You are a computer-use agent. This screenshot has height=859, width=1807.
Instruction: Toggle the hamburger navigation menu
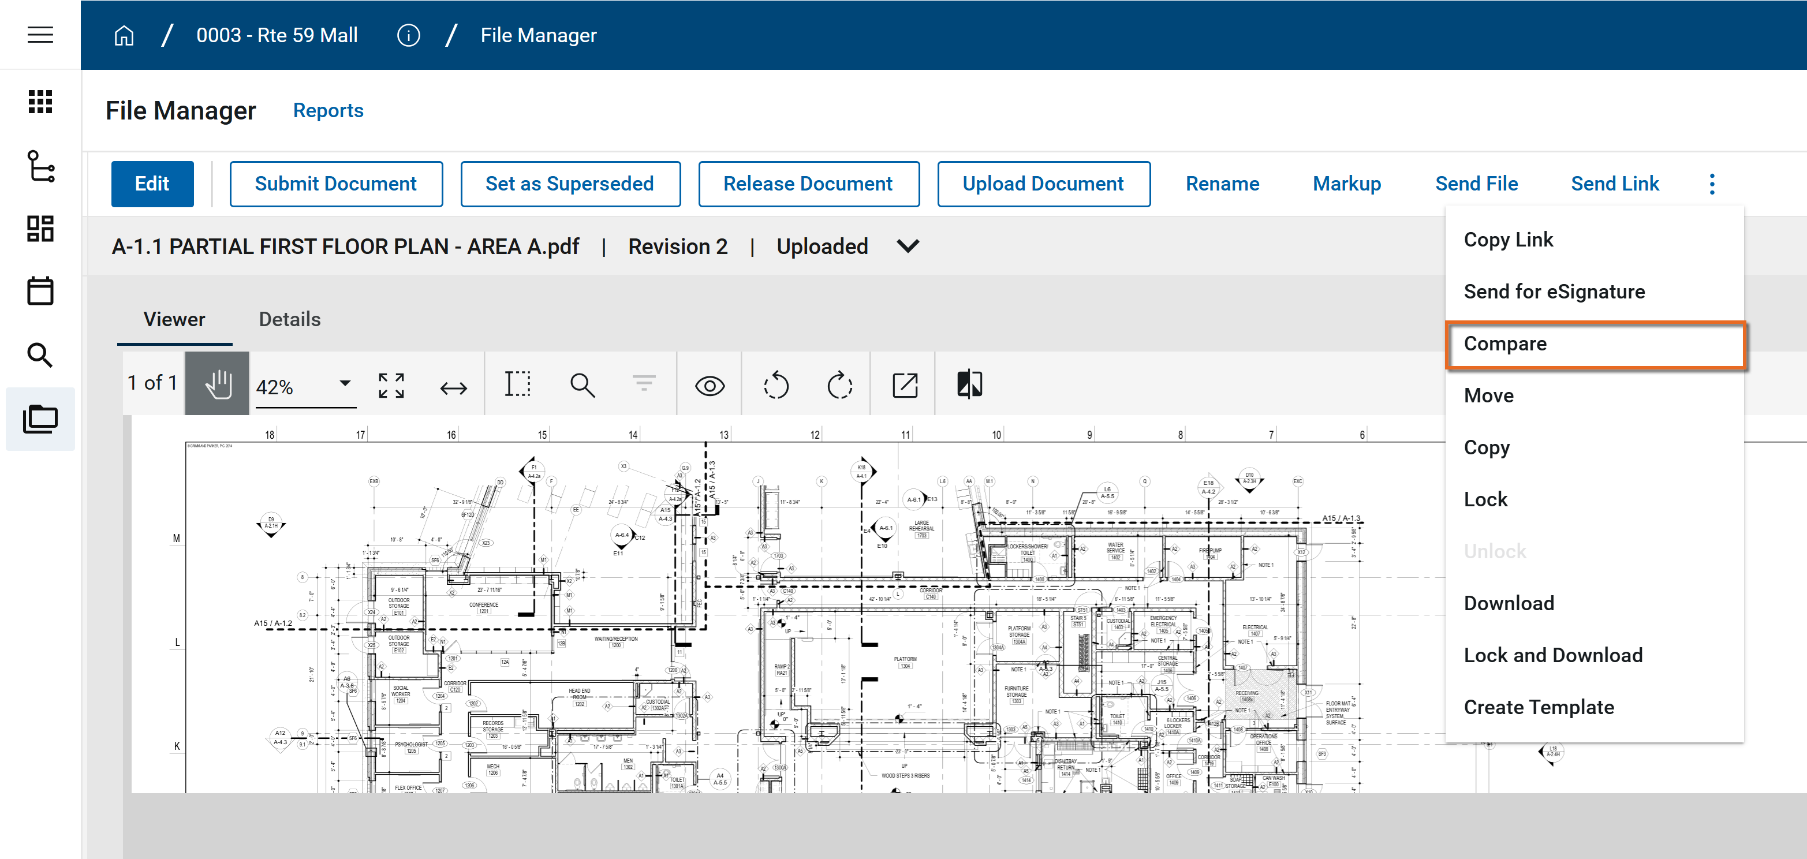tap(40, 35)
